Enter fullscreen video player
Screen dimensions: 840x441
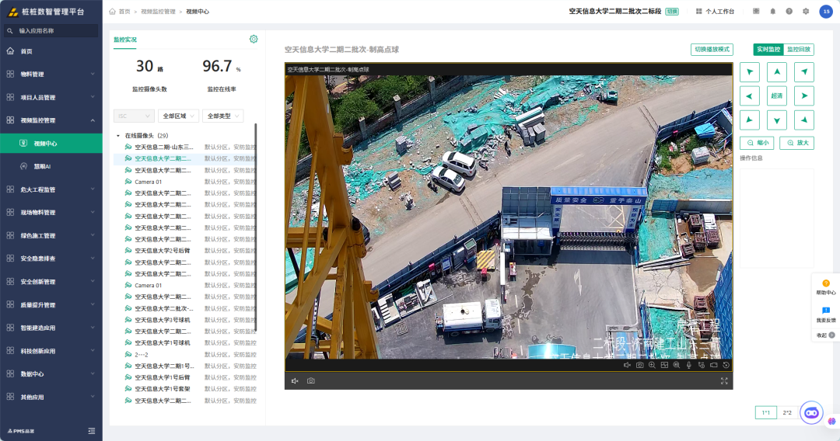[724, 381]
